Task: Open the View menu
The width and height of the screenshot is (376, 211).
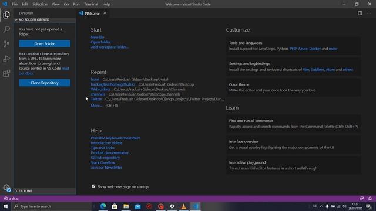Action: (x=55, y=4)
